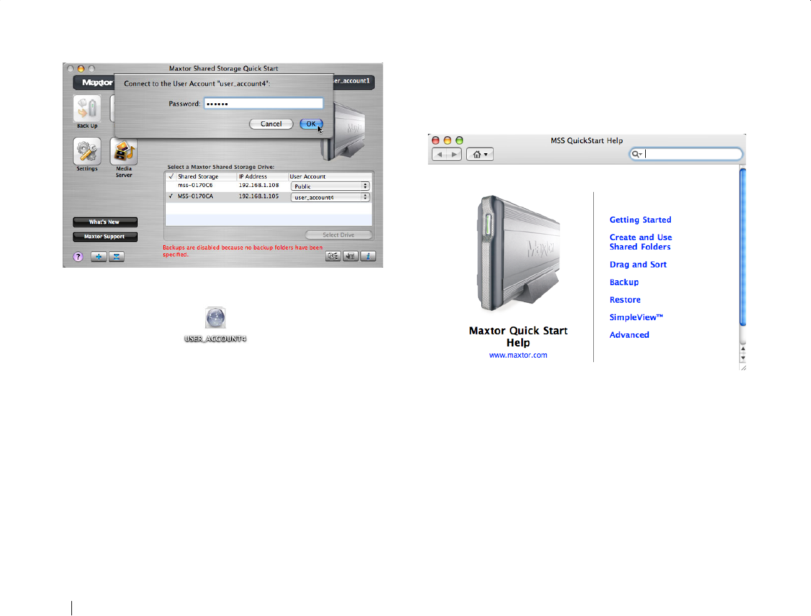Go back in MSS QuickStart Help

(x=439, y=154)
